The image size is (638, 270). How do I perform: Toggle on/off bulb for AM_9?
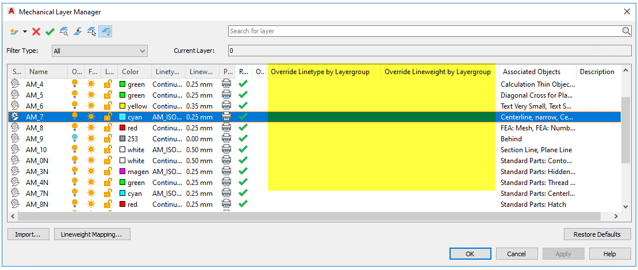pos(75,138)
